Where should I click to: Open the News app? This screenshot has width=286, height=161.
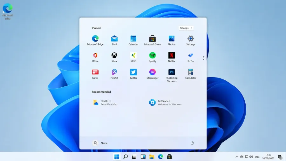(95, 74)
